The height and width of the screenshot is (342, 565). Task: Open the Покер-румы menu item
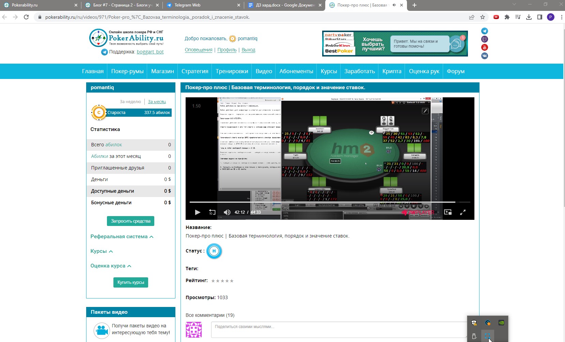click(x=127, y=71)
